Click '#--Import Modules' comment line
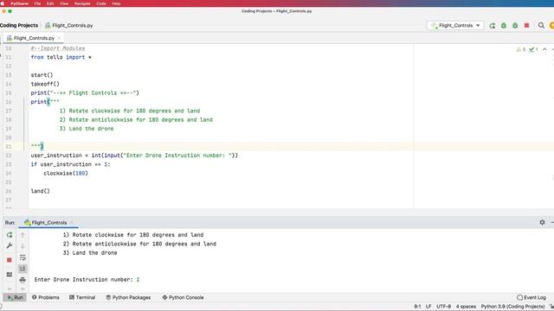554x311 pixels. tap(58, 48)
